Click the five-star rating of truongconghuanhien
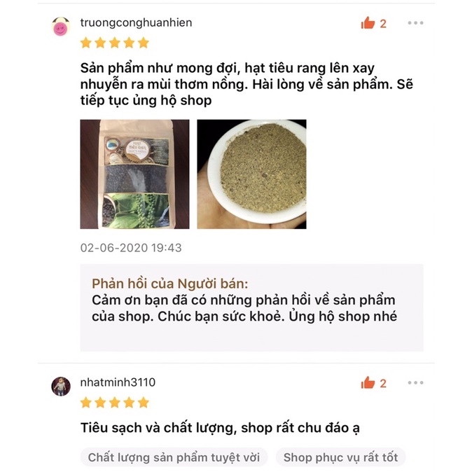The width and height of the screenshot is (472, 472). 115,43
